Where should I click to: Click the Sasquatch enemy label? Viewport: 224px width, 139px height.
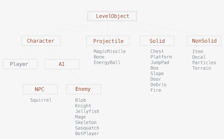(x=87, y=128)
